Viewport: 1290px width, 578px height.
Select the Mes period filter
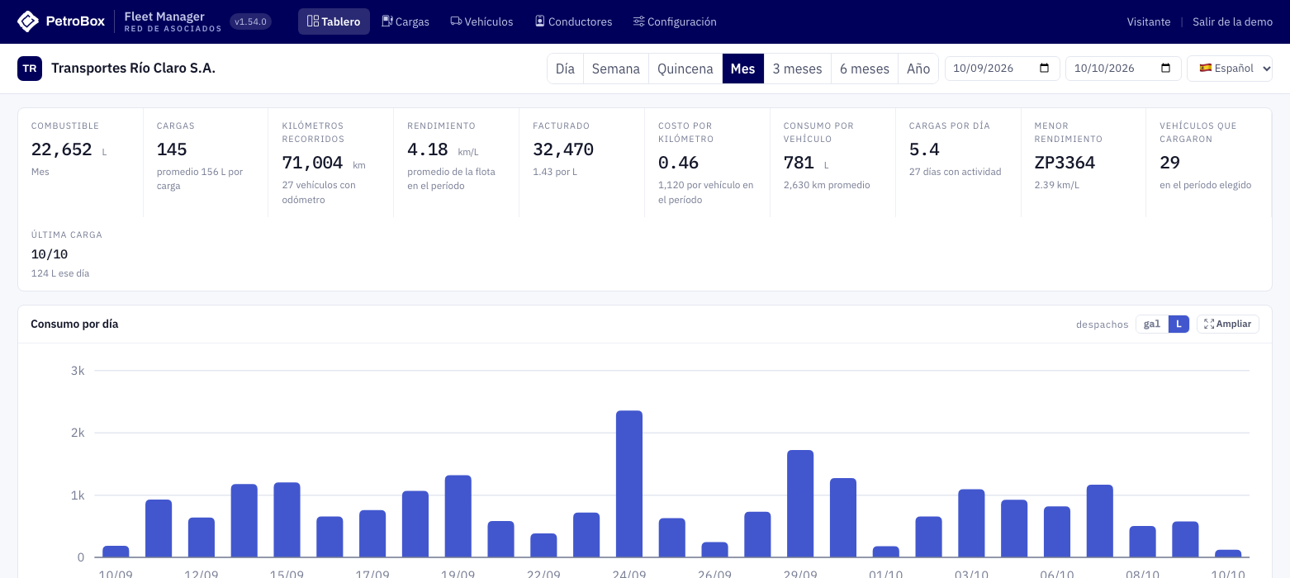click(742, 69)
